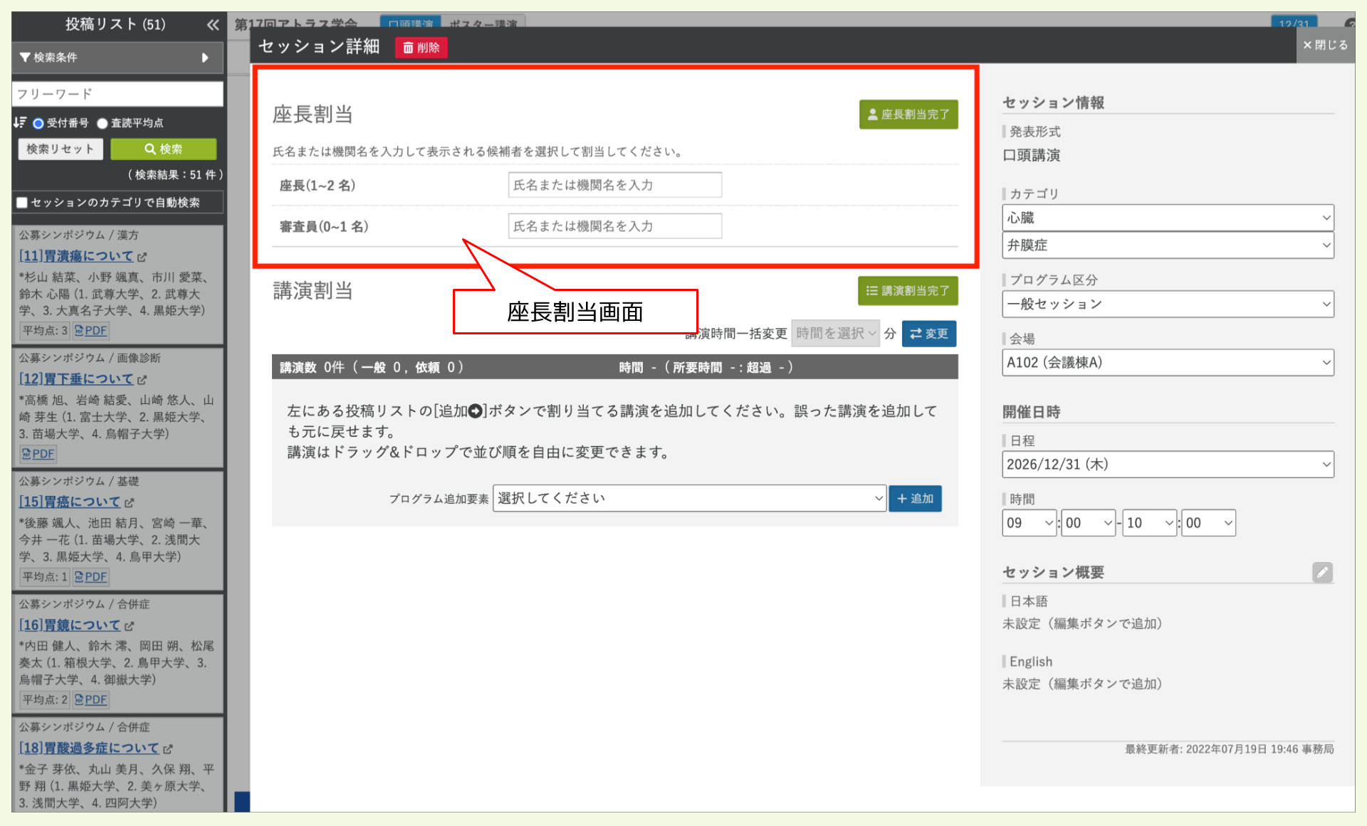Click the pencil edit icon for セッション概要

[x=1322, y=572]
